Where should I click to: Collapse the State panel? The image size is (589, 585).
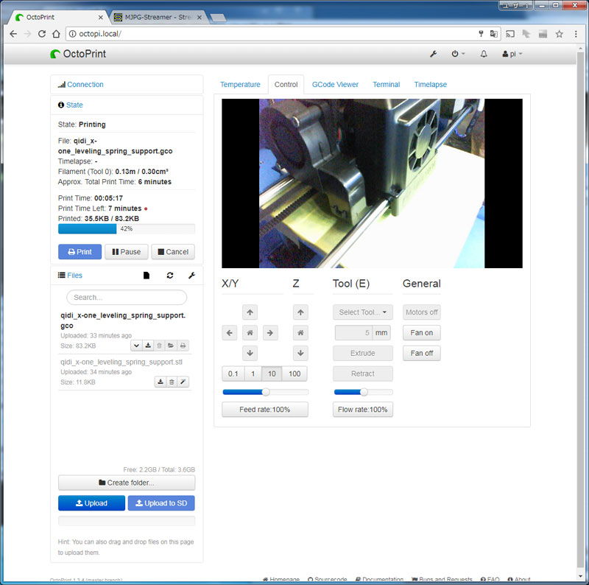74,105
